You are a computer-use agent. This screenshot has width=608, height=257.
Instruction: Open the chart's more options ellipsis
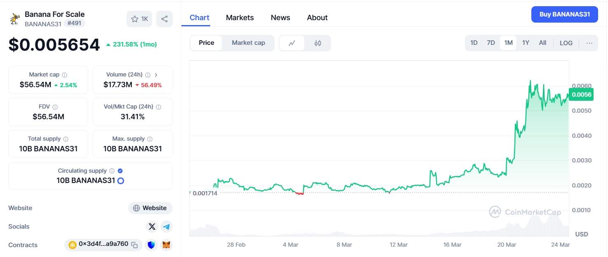(x=589, y=43)
